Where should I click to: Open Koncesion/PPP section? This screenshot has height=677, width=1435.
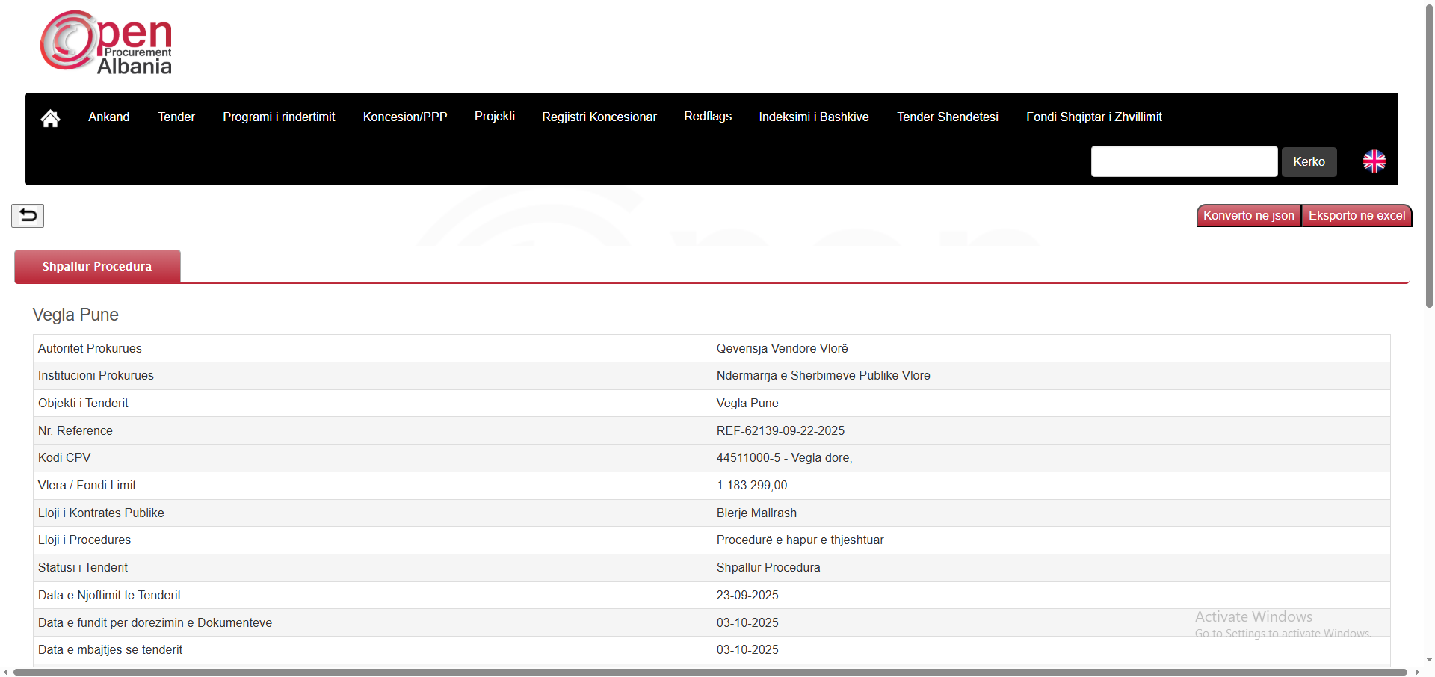pos(405,117)
